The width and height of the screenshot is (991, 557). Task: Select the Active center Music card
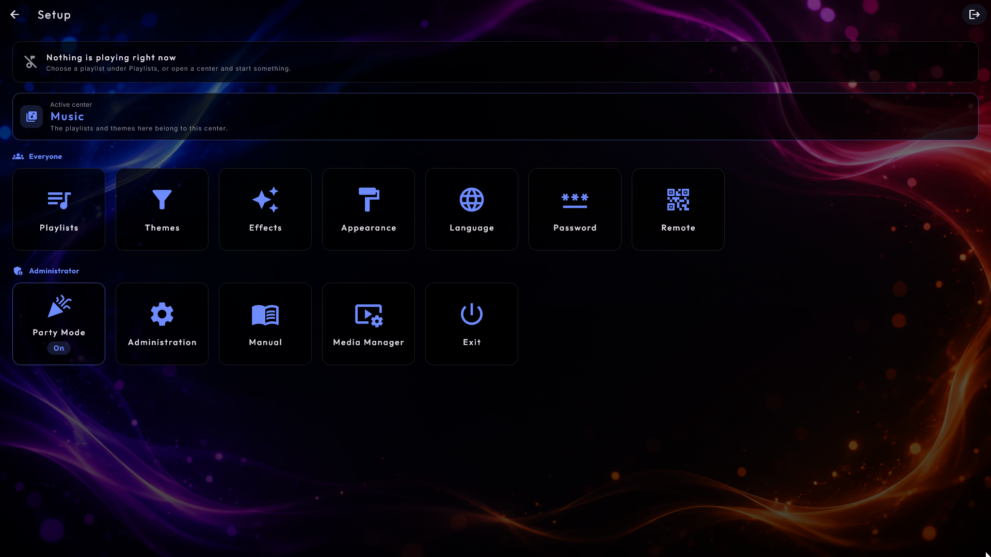click(x=495, y=117)
